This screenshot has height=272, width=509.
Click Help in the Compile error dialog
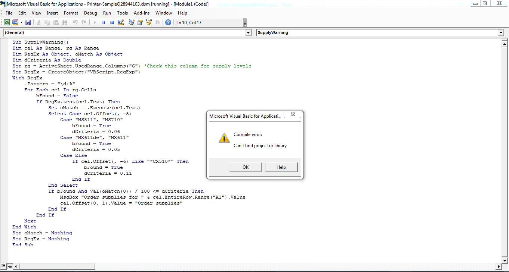(x=281, y=167)
